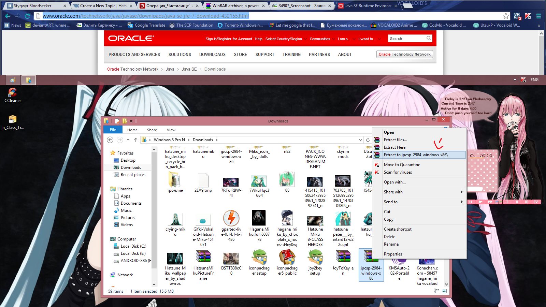Toggle the pause button on the music widget

[x=471, y=202]
